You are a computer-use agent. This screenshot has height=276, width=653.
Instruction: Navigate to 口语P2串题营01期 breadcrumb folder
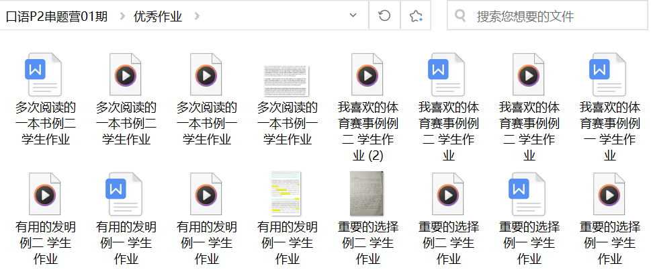(x=56, y=16)
